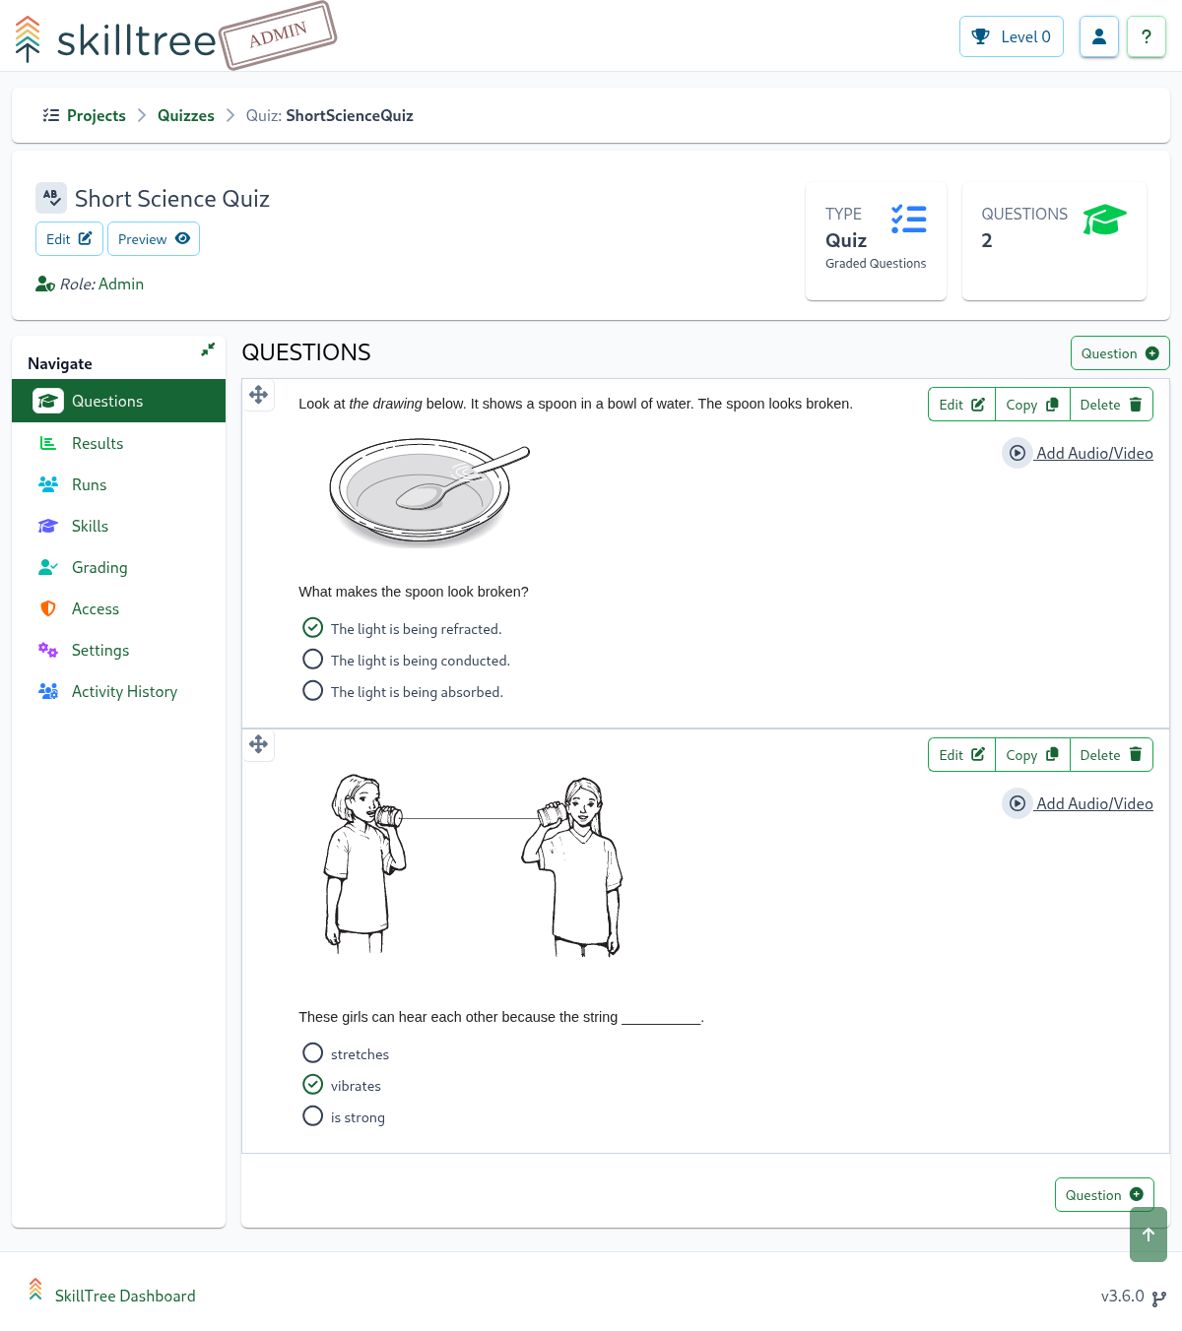
Task: Click the play icon beside first Add Audio/Video
Action: click(x=1018, y=453)
